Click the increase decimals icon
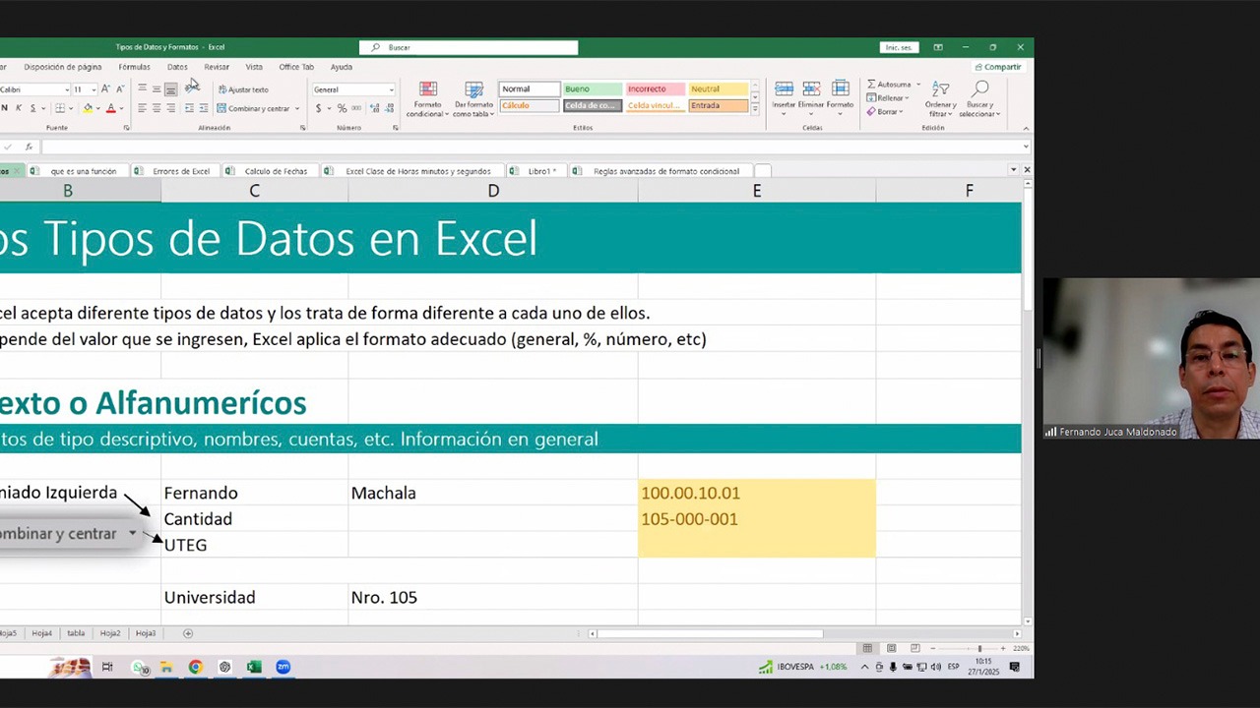Screen dimensions: 1260x708 (x=373, y=108)
